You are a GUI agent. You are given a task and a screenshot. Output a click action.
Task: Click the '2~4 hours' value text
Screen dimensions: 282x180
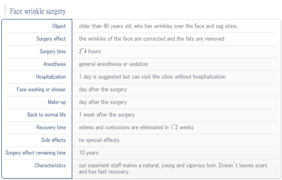point(90,52)
